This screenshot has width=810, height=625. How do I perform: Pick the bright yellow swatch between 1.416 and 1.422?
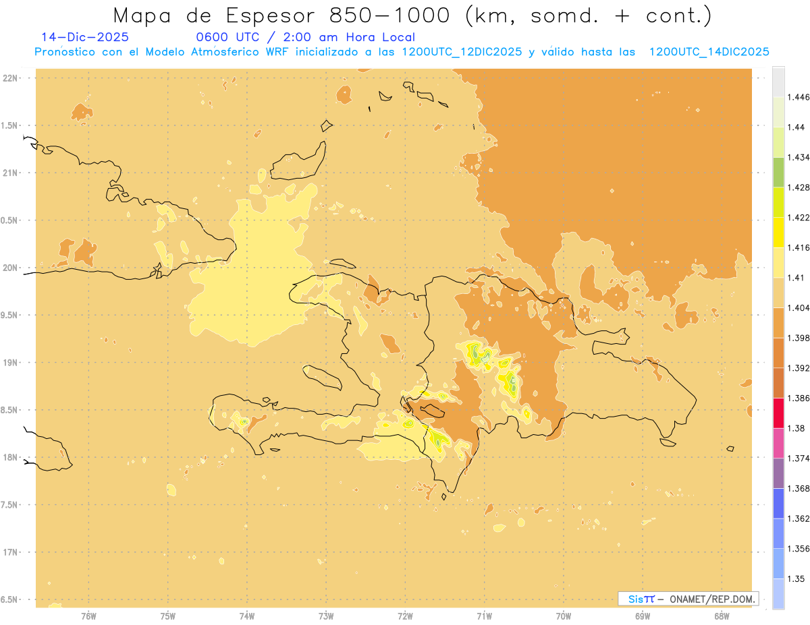(778, 232)
